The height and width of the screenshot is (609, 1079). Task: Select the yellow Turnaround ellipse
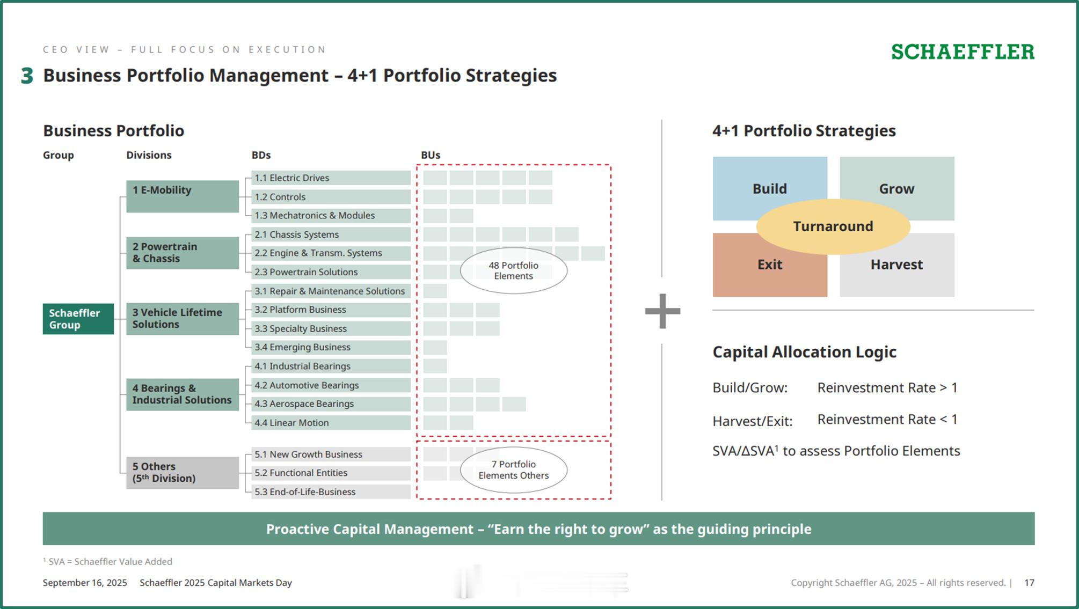click(833, 226)
